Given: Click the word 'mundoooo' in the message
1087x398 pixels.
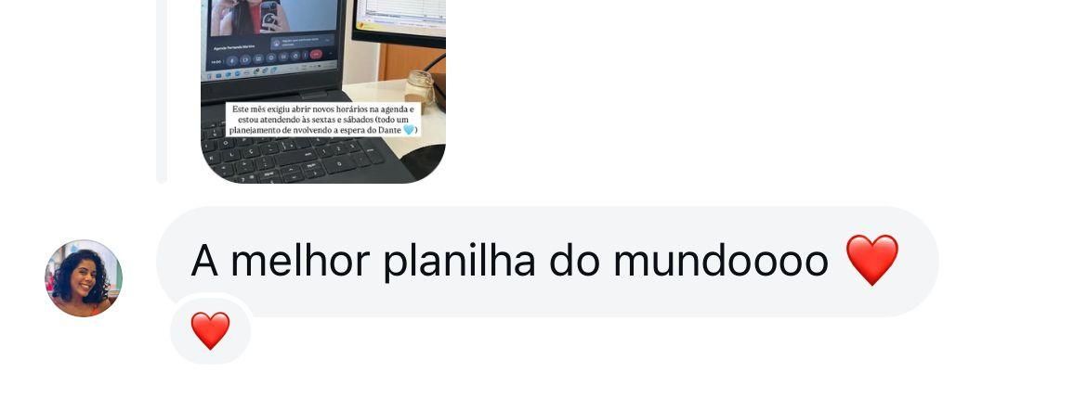Looking at the screenshot, I should pyautogui.click(x=721, y=262).
